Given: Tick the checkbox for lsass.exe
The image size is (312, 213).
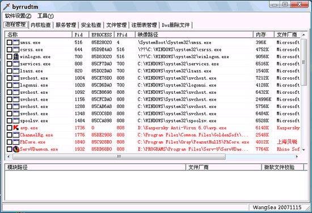Looking at the screenshot, I should [x=9, y=71].
